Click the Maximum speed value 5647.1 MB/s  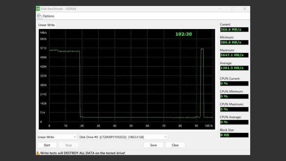234,55
